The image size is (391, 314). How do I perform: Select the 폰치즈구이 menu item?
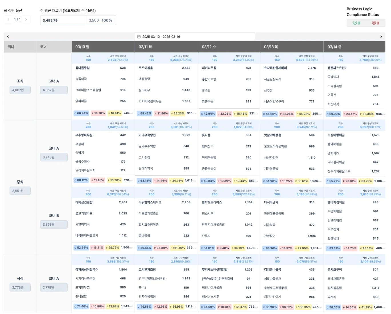point(335,269)
